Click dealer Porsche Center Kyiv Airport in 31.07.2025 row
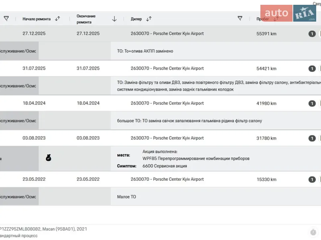The width and height of the screenshot is (321, 240). coord(167,68)
